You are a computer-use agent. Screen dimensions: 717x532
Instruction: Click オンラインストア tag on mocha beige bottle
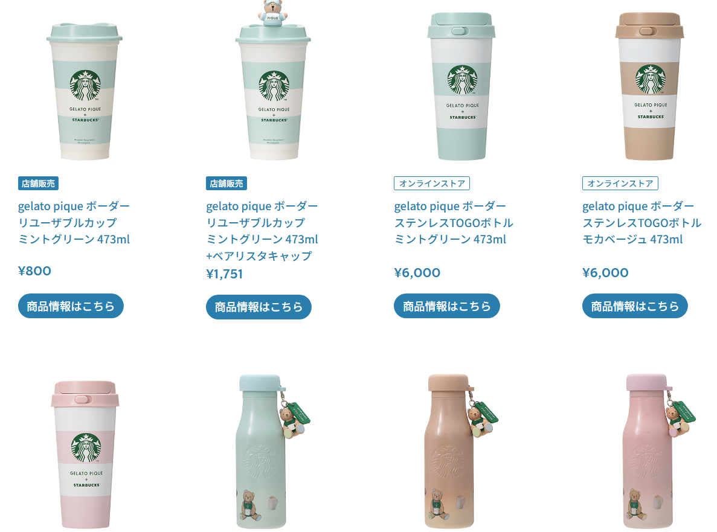[620, 184]
